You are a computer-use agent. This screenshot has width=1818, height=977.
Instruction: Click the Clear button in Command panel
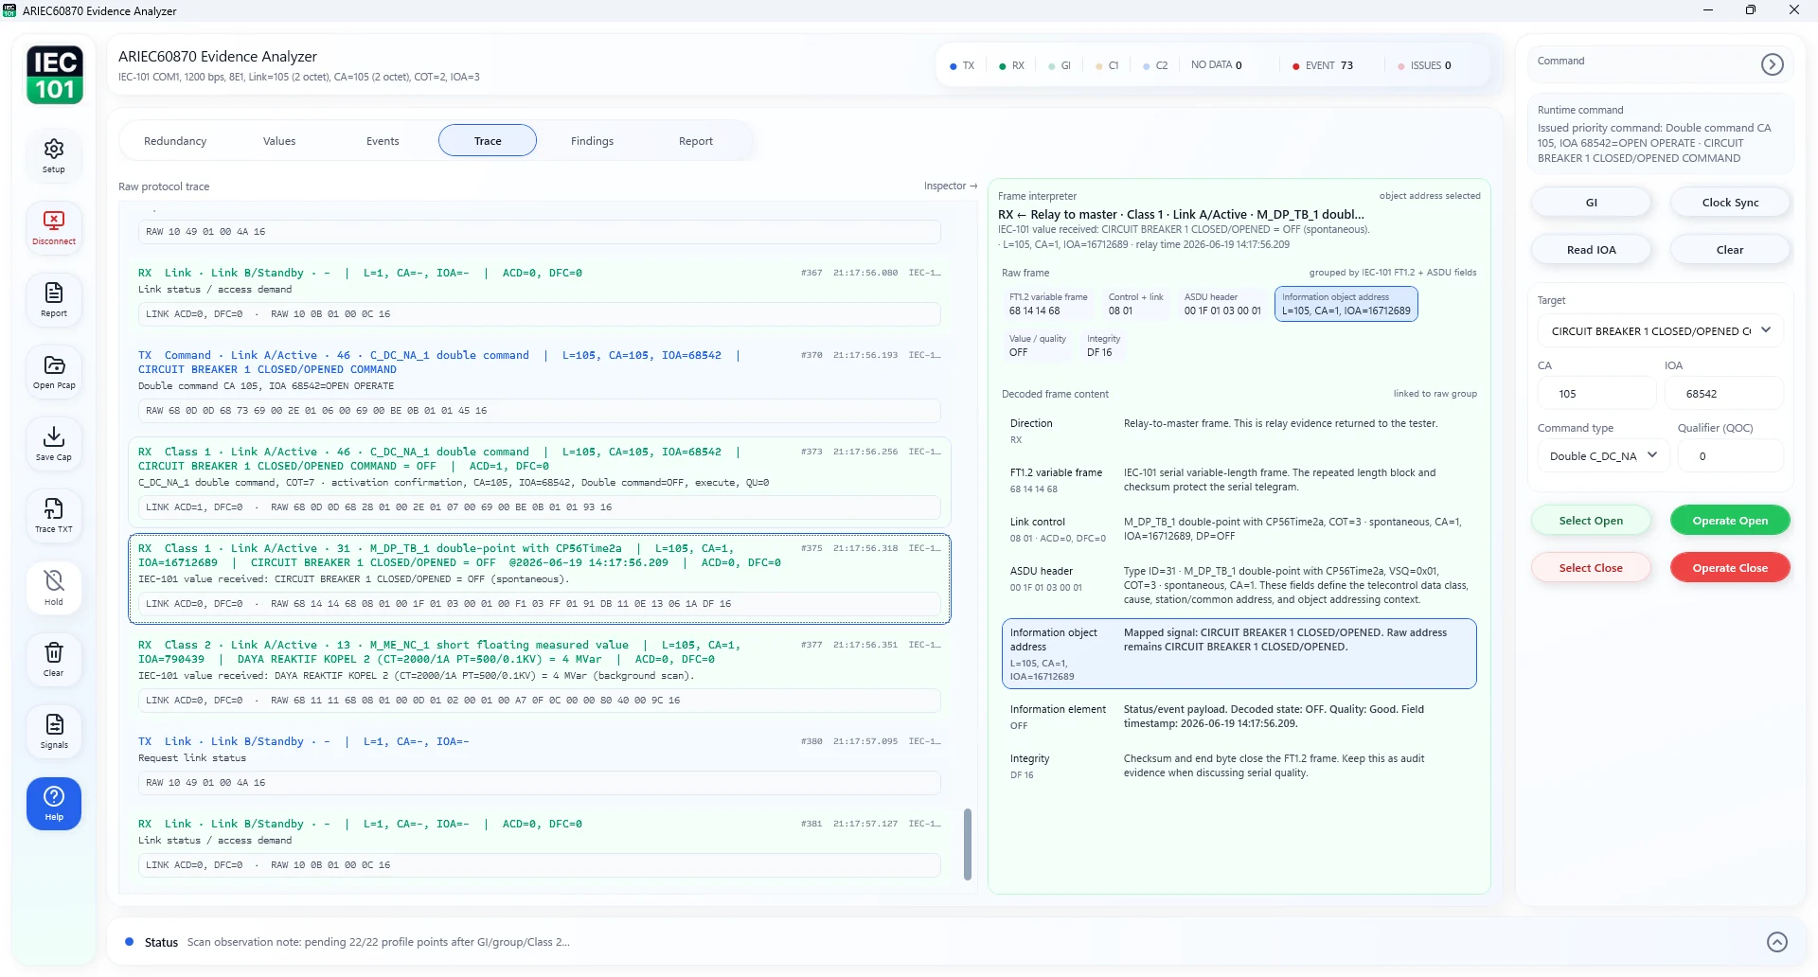pyautogui.click(x=1730, y=250)
